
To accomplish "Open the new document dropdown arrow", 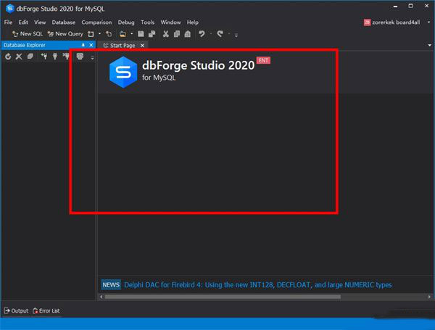I will [x=99, y=34].
